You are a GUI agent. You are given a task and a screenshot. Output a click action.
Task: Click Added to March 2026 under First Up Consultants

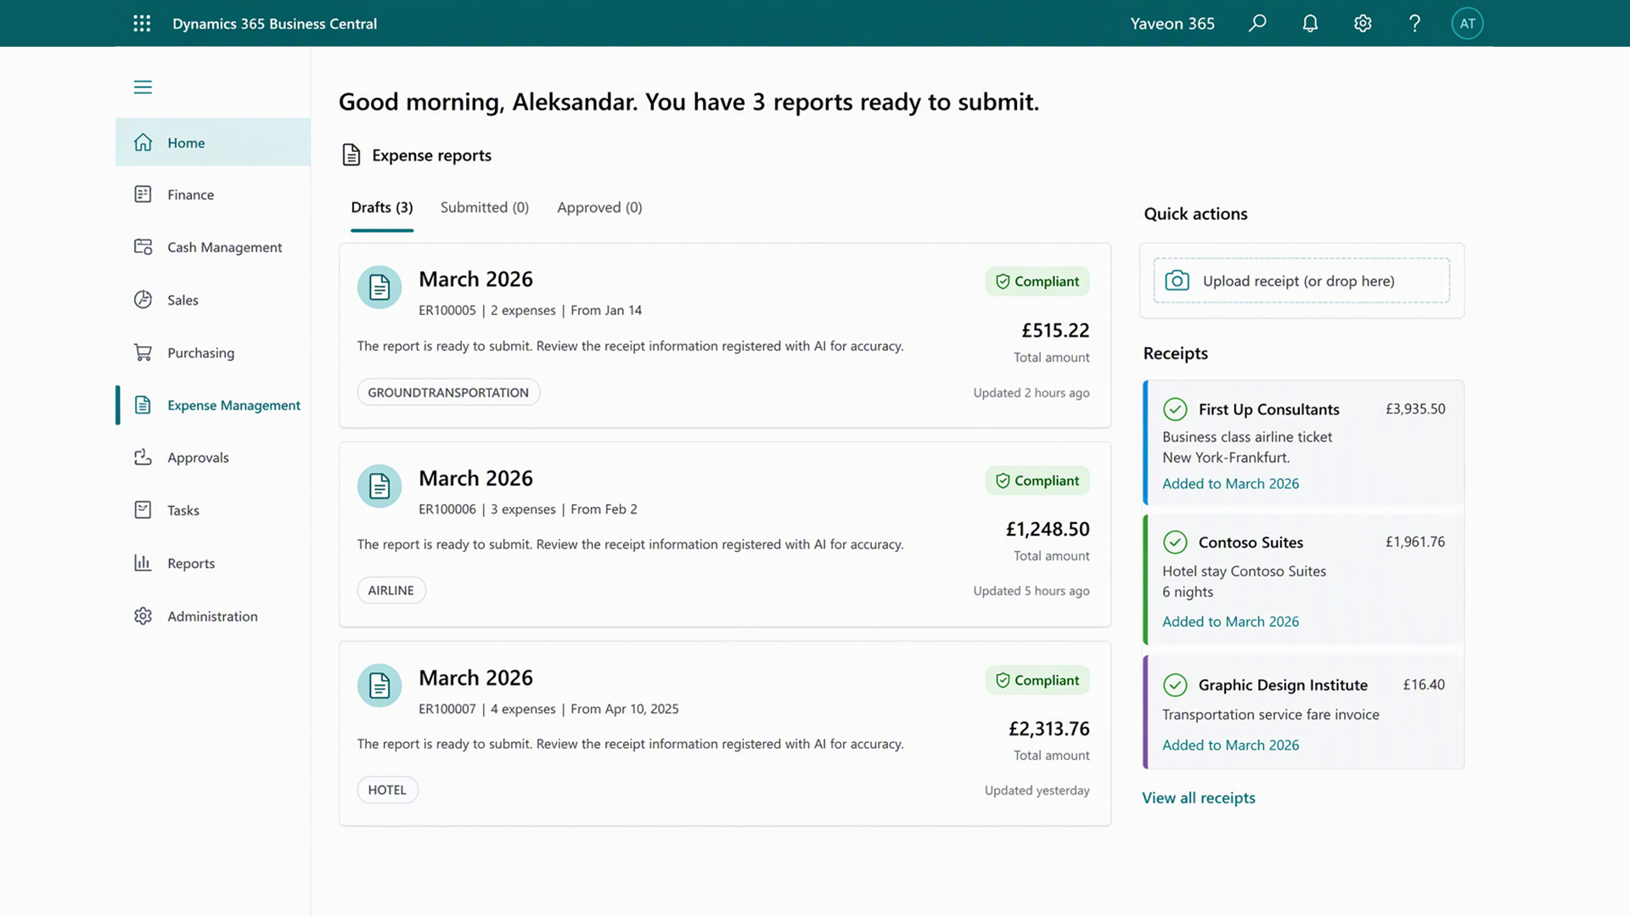point(1230,484)
